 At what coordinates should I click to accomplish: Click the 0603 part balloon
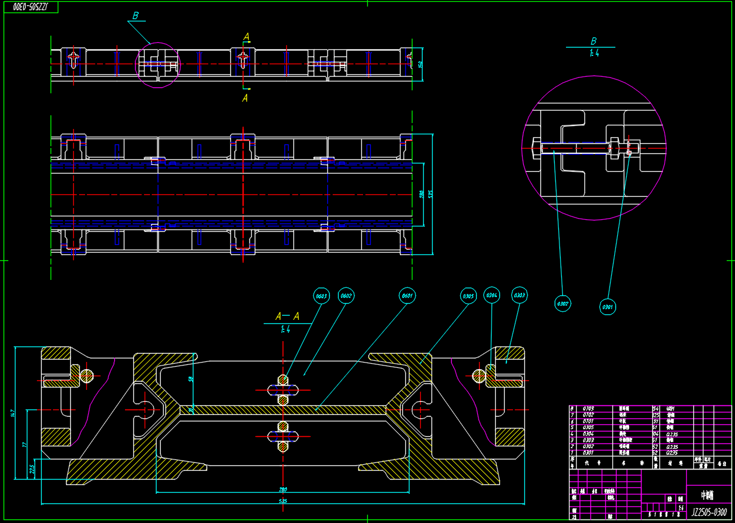(x=321, y=295)
